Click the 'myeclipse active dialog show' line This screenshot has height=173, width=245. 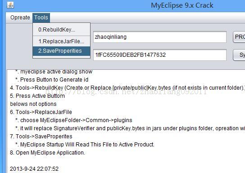point(54,72)
